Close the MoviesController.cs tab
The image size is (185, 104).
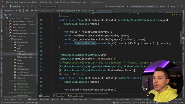(x=111, y=11)
